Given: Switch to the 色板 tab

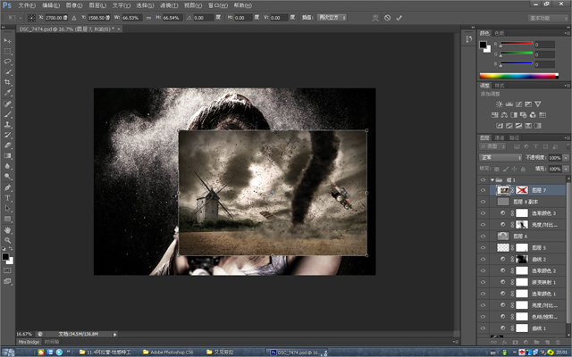Looking at the screenshot, I should [x=500, y=33].
